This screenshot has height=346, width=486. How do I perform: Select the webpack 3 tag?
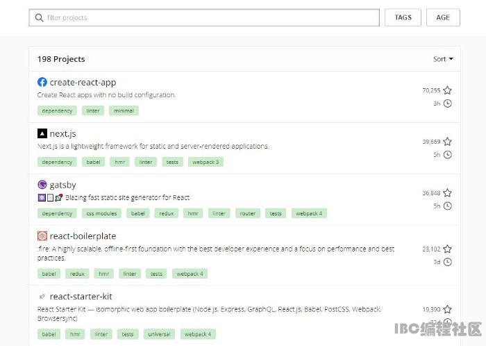click(x=206, y=162)
